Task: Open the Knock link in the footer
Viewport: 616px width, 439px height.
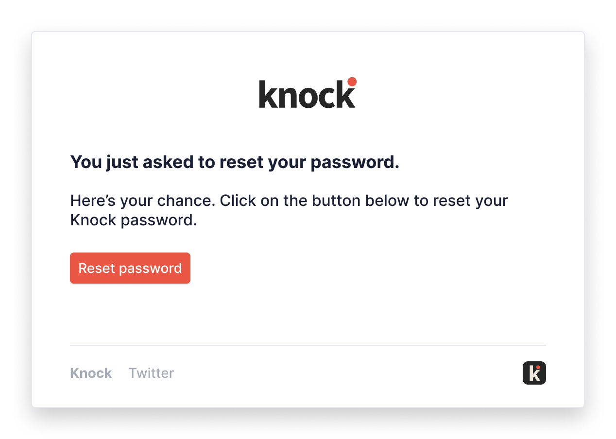Action: (x=91, y=373)
